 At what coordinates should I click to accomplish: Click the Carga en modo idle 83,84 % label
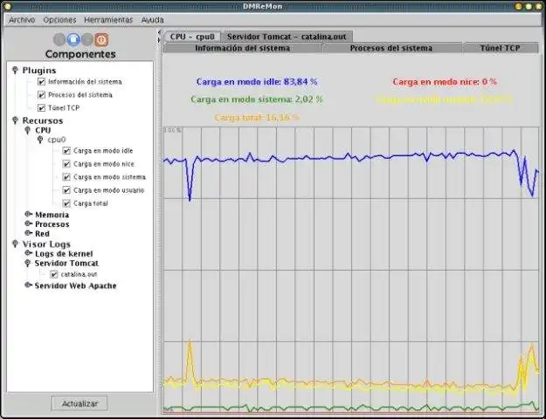click(257, 82)
